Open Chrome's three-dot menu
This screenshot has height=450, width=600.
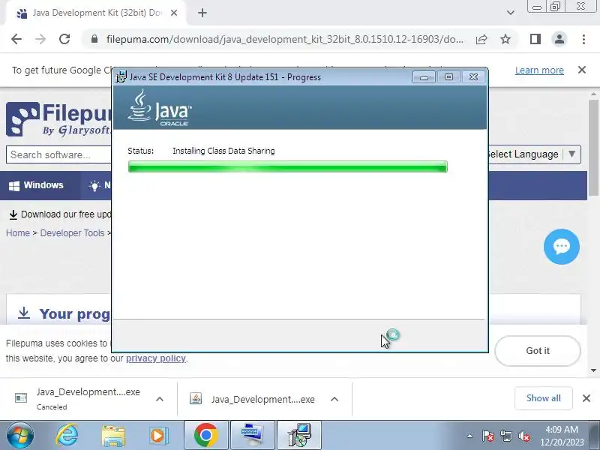583,39
